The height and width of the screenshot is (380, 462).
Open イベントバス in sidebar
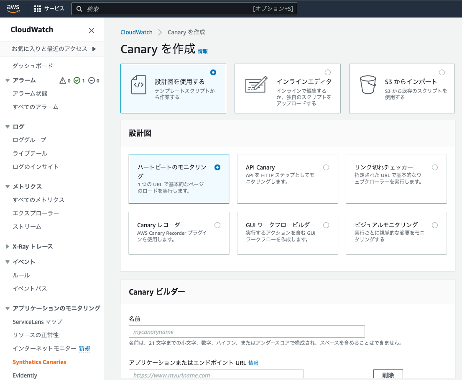(x=30, y=288)
